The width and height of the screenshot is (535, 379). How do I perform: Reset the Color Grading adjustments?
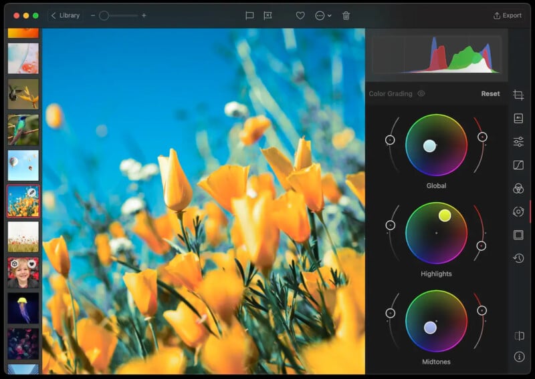tap(490, 94)
